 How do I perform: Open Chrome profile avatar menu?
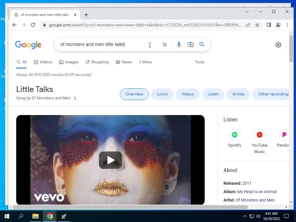coord(278,25)
